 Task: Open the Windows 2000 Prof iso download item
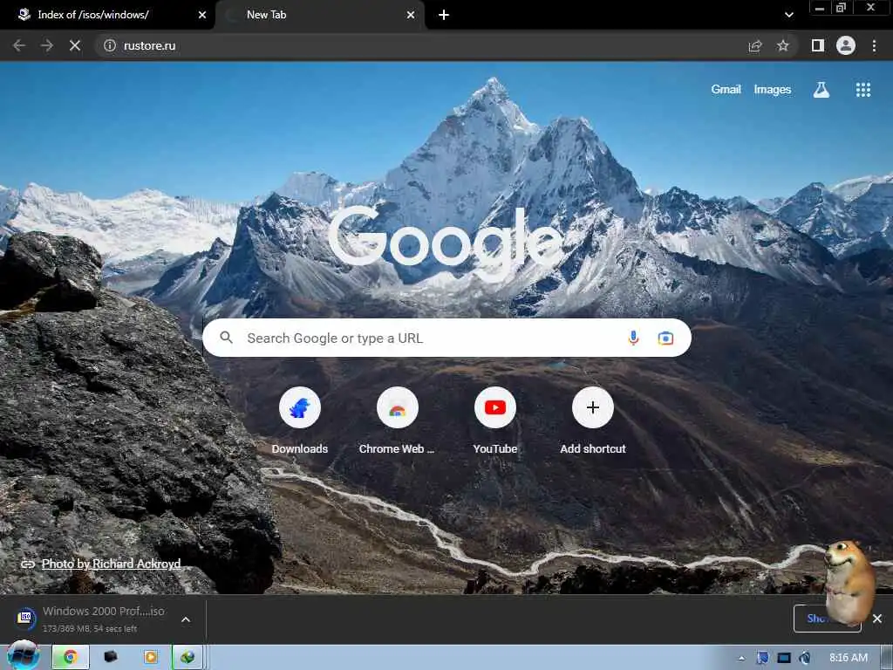point(91,619)
